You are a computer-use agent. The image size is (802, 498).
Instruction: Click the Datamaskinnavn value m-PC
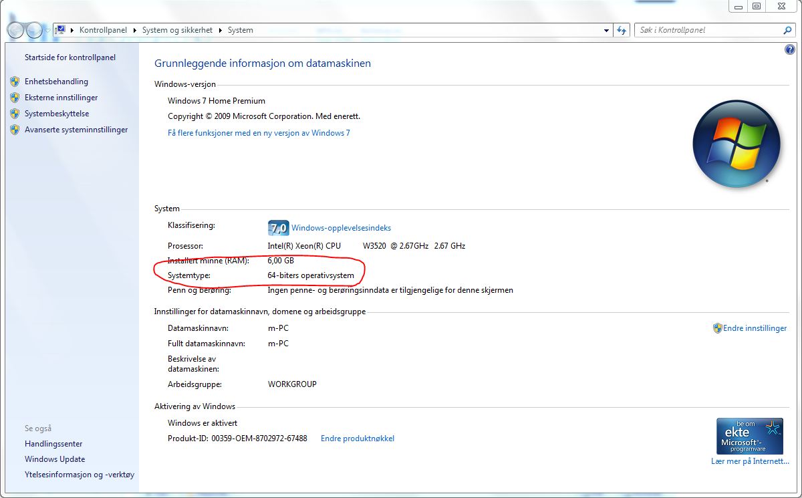[x=278, y=328]
